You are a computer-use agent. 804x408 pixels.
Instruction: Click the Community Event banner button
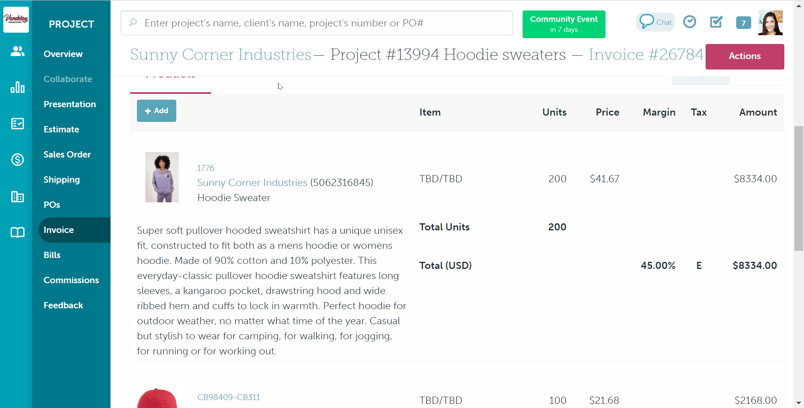pyautogui.click(x=564, y=24)
